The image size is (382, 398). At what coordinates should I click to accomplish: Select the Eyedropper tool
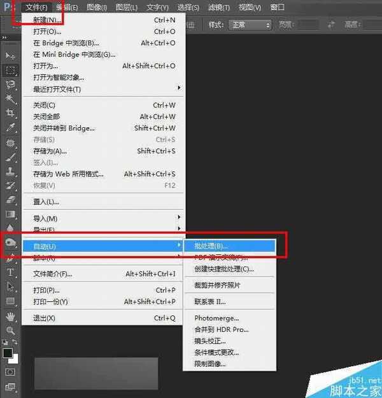pyautogui.click(x=10, y=128)
